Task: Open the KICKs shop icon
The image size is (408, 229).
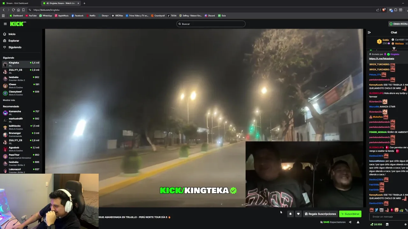Action: point(387,225)
